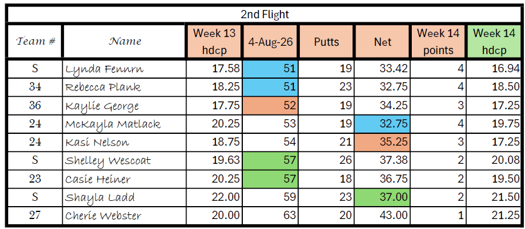The height and width of the screenshot is (229, 525).
Task: Click the Putts column header
Action: [326, 42]
